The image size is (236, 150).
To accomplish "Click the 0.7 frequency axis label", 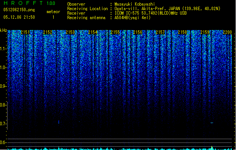I will 3,124.
